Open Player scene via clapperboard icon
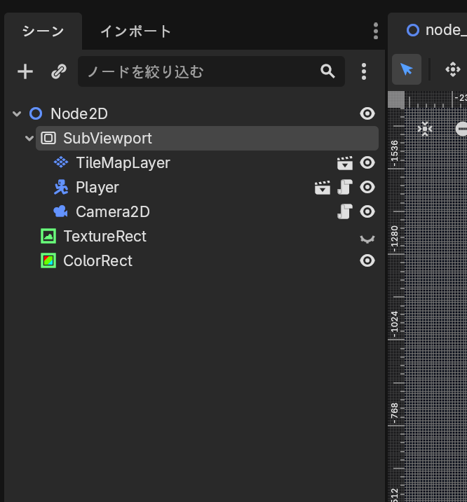467x502 pixels. point(323,188)
